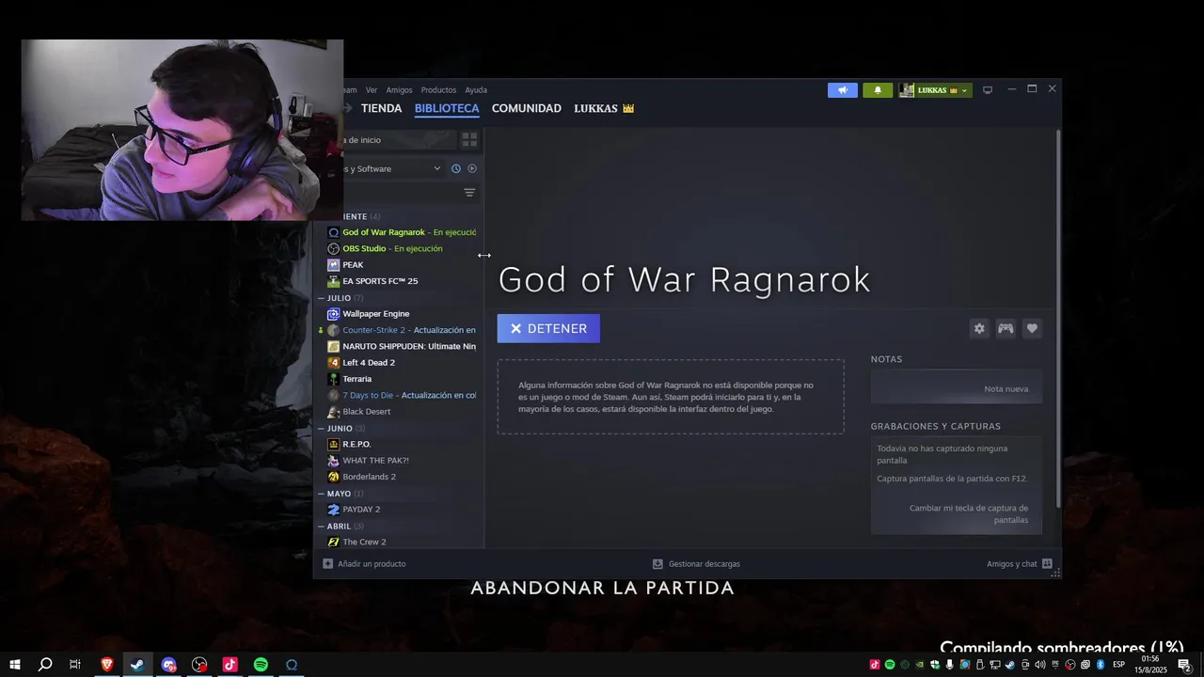The height and width of the screenshot is (677, 1204).
Task: Switch Steam to Big Picture mode icon
Action: point(988,90)
